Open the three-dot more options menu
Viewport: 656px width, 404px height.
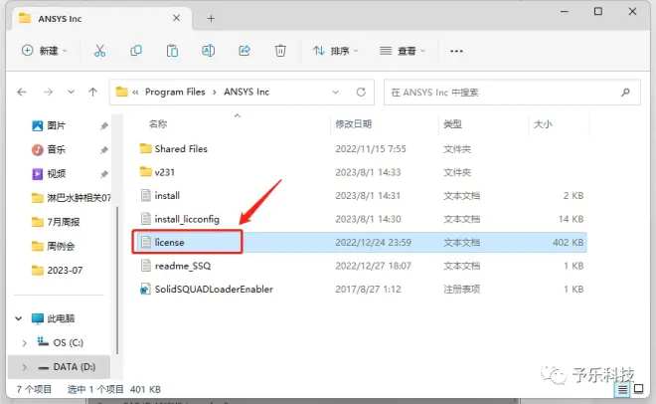[x=456, y=51]
